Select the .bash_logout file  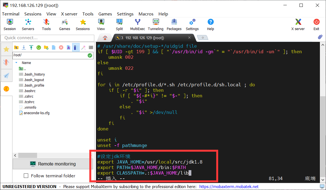click(x=32, y=80)
